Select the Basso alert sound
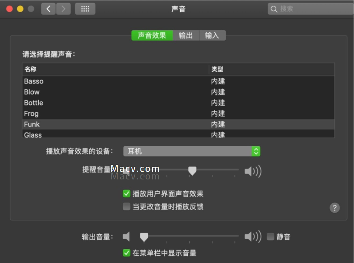 178,81
